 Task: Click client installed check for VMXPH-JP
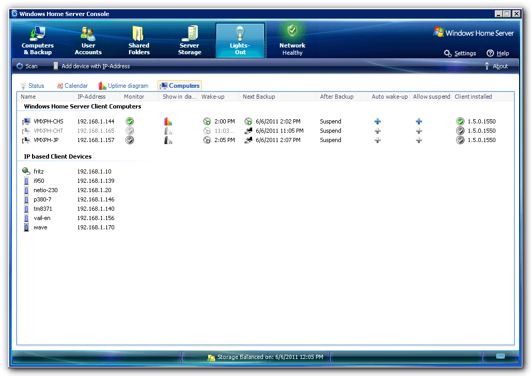tap(460, 140)
